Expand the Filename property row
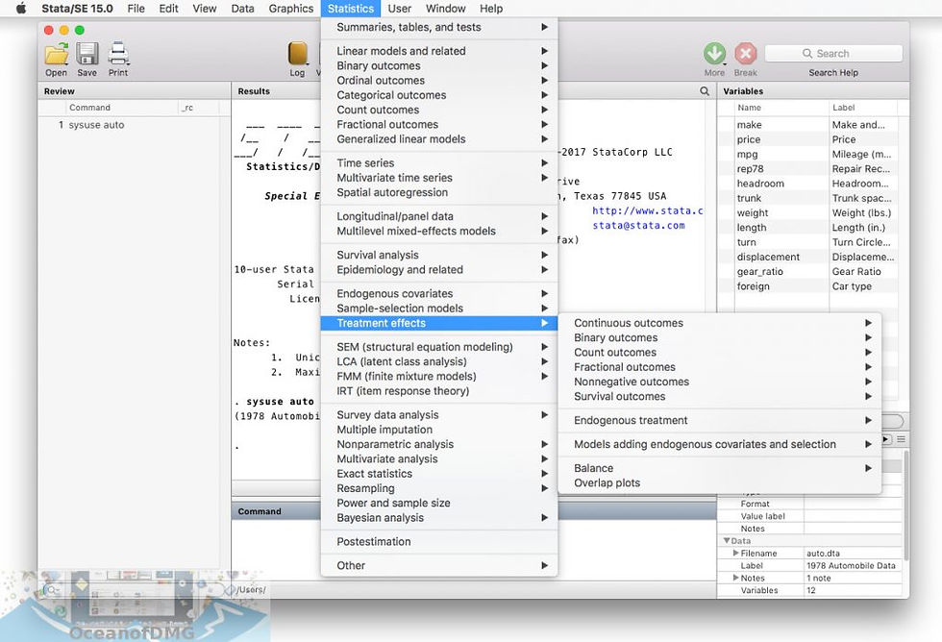 click(x=735, y=553)
